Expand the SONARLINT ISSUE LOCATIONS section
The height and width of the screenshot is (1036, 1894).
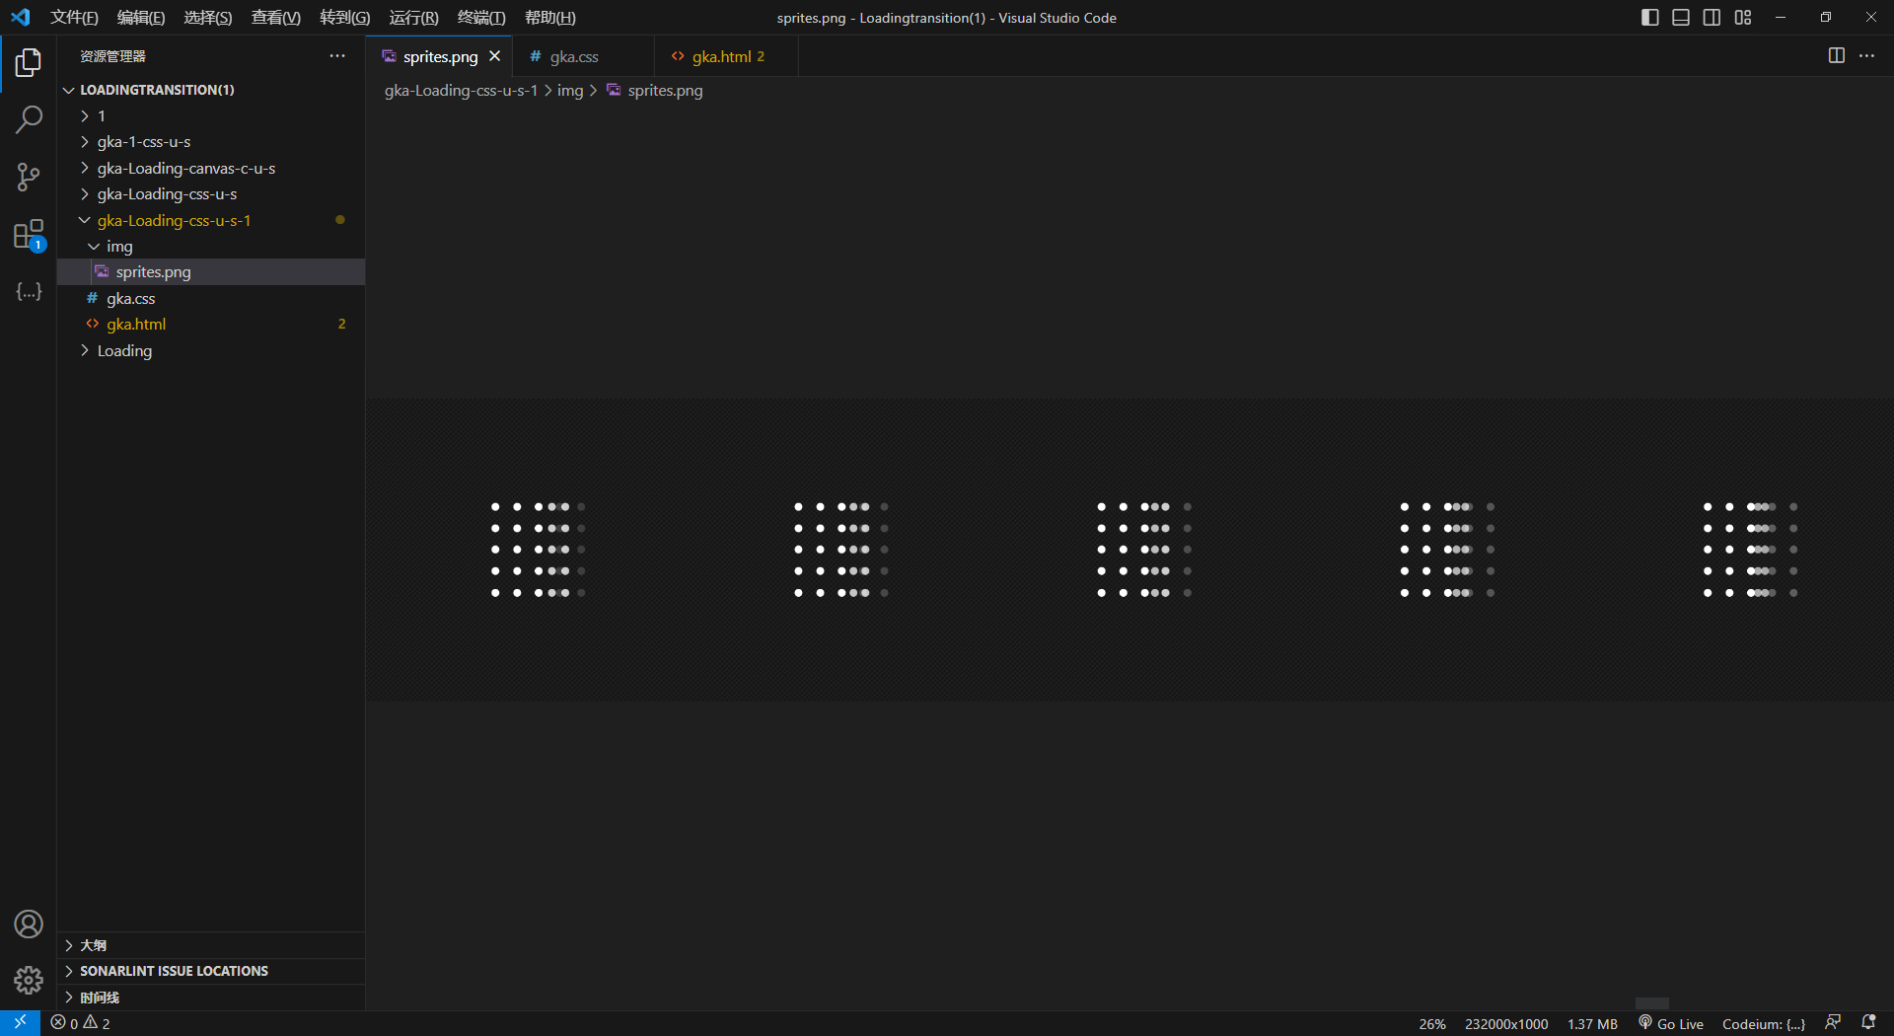tap(174, 971)
